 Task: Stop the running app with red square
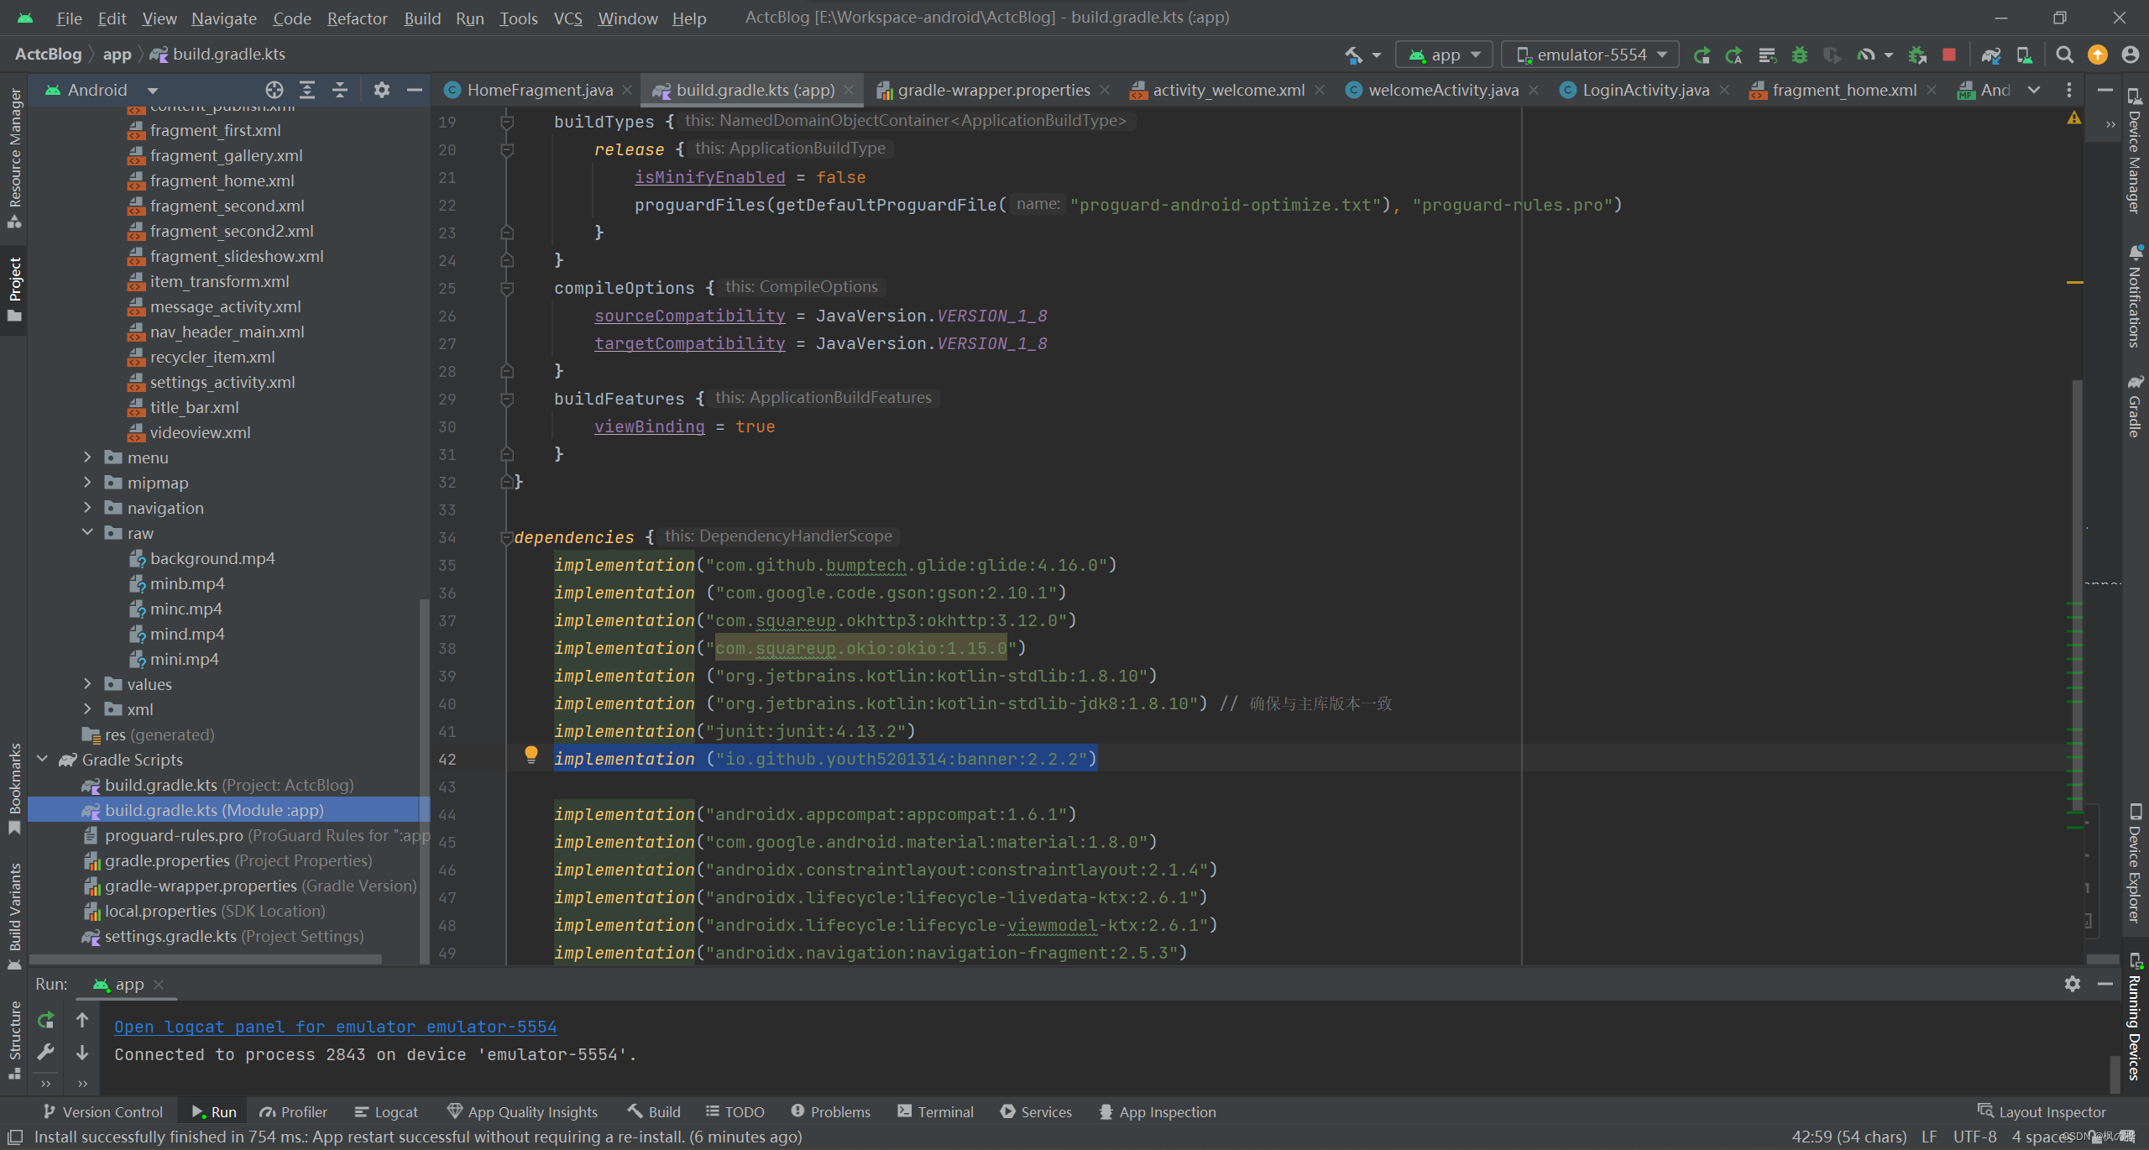pos(1949,55)
